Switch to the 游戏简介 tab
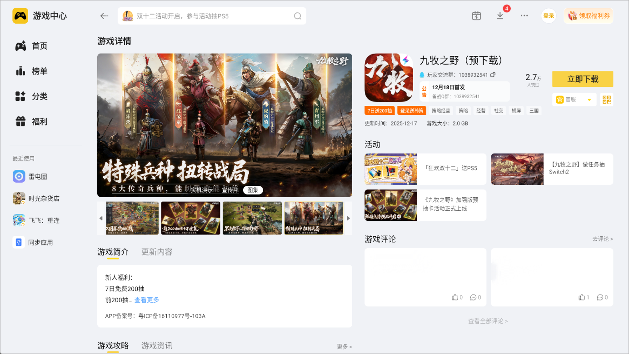The height and width of the screenshot is (354, 629). [113, 252]
